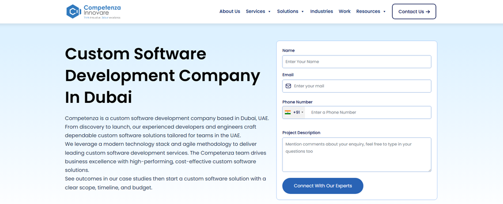Click the Project Description label
This screenshot has height=204, width=503.
point(301,133)
